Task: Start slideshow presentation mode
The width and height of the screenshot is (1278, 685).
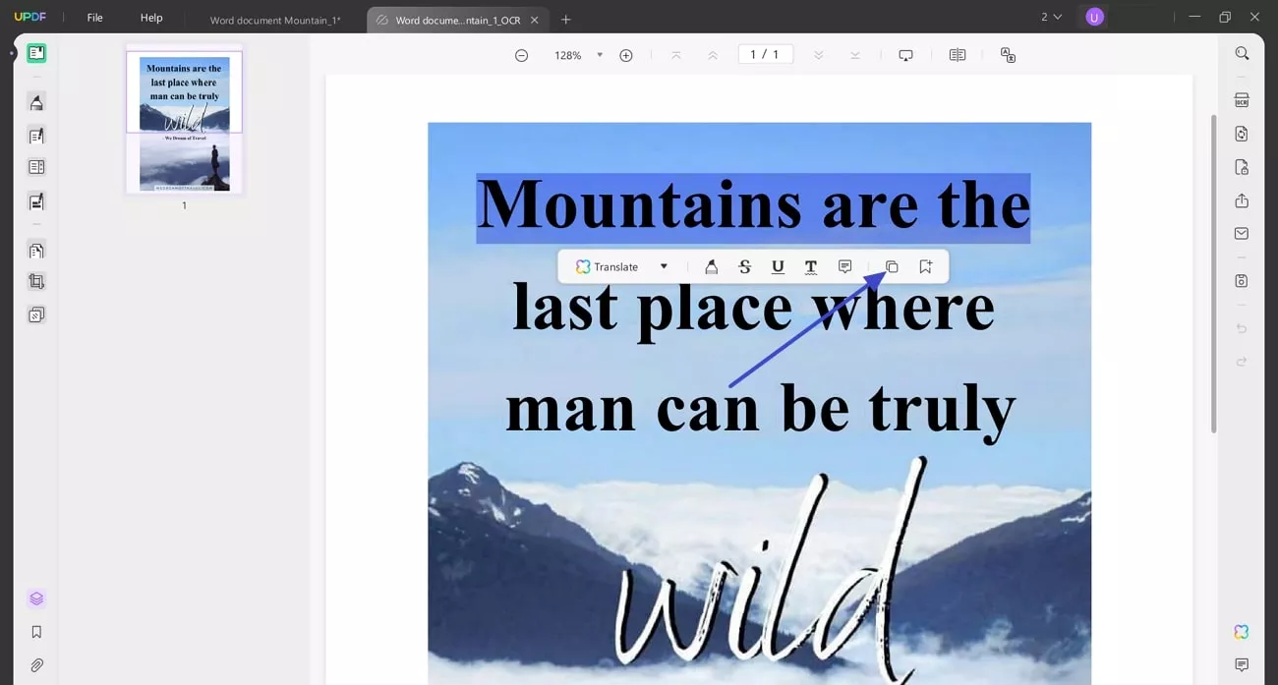Action: click(x=905, y=55)
